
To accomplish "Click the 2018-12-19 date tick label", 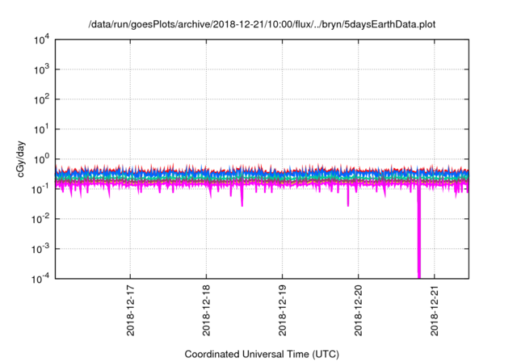I will click(x=282, y=310).
